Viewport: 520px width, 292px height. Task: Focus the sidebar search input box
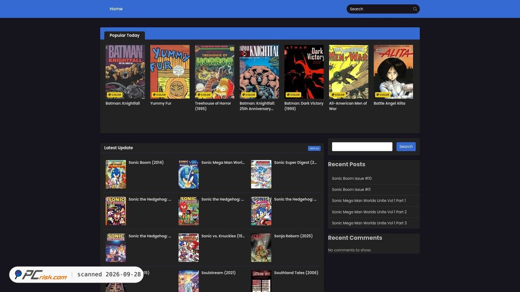[362, 147]
